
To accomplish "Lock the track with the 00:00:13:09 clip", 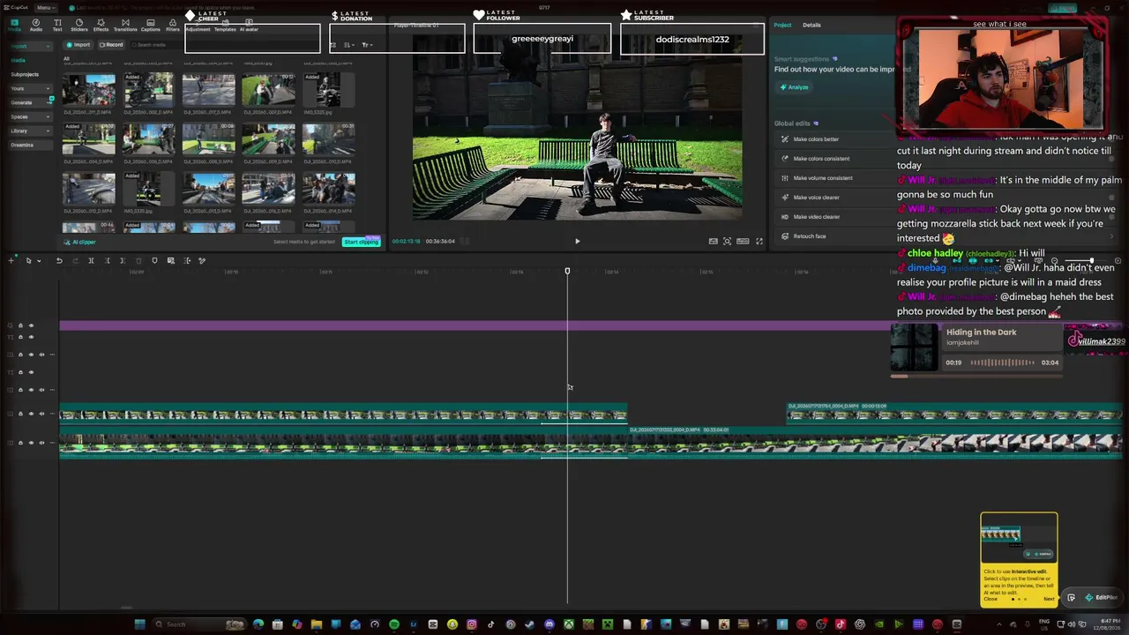I will coord(20,414).
